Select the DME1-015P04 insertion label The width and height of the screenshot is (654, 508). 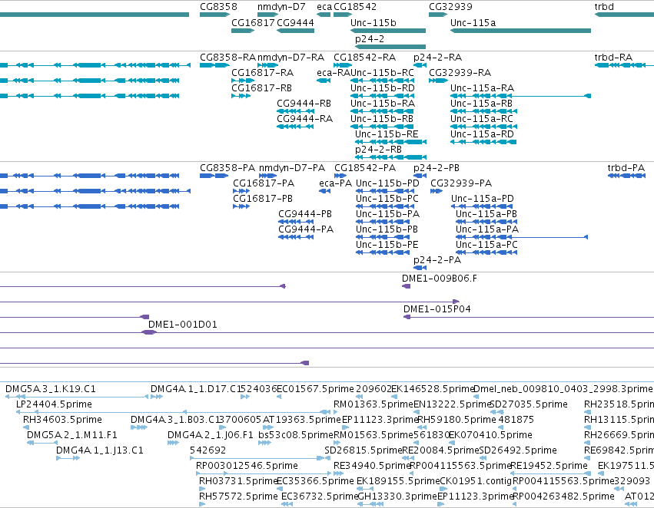(437, 309)
